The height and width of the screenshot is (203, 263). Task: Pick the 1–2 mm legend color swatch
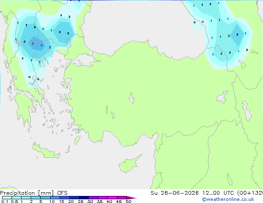[x=26, y=198]
